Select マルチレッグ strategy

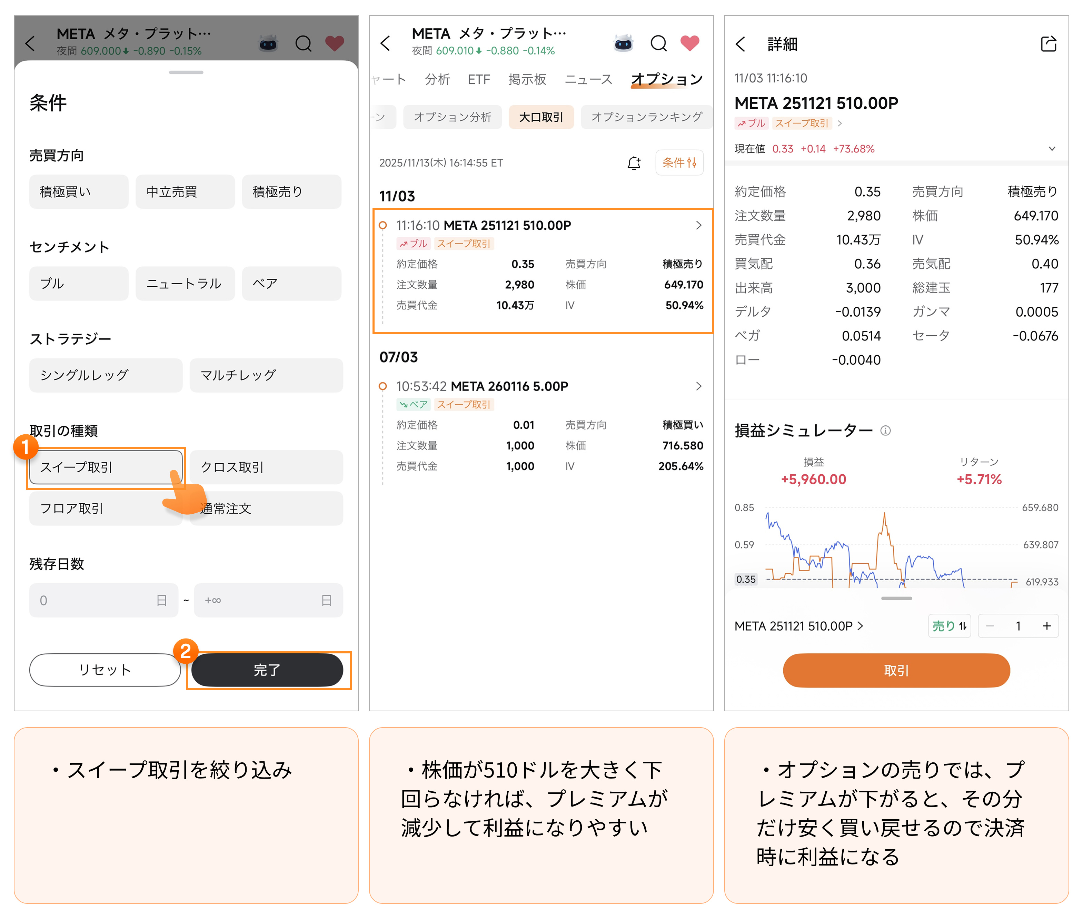point(266,375)
